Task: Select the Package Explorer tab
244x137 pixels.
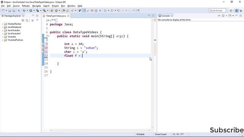Action: click(13, 16)
